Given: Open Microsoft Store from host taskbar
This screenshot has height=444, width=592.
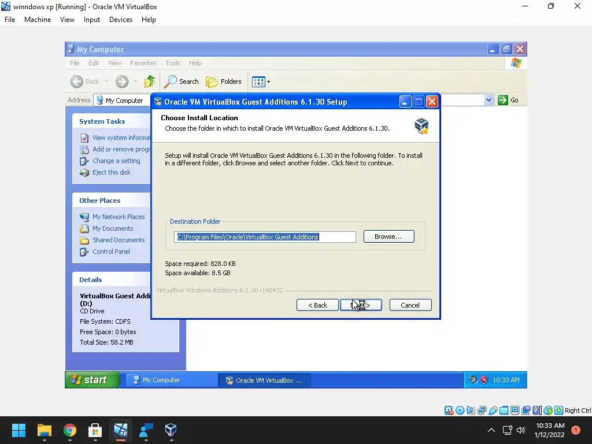Looking at the screenshot, I should 95,430.
